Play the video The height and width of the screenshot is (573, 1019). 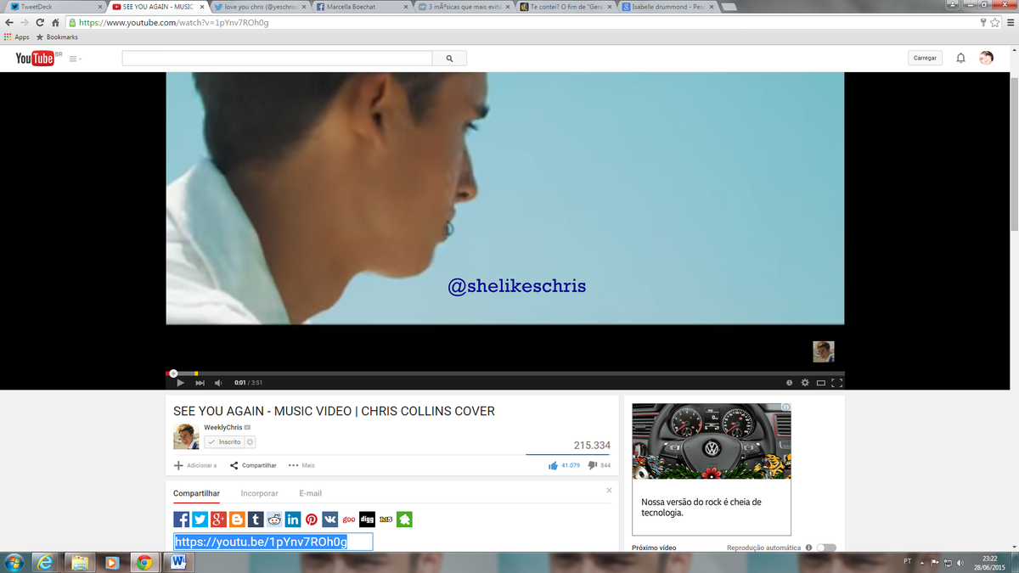click(x=180, y=383)
